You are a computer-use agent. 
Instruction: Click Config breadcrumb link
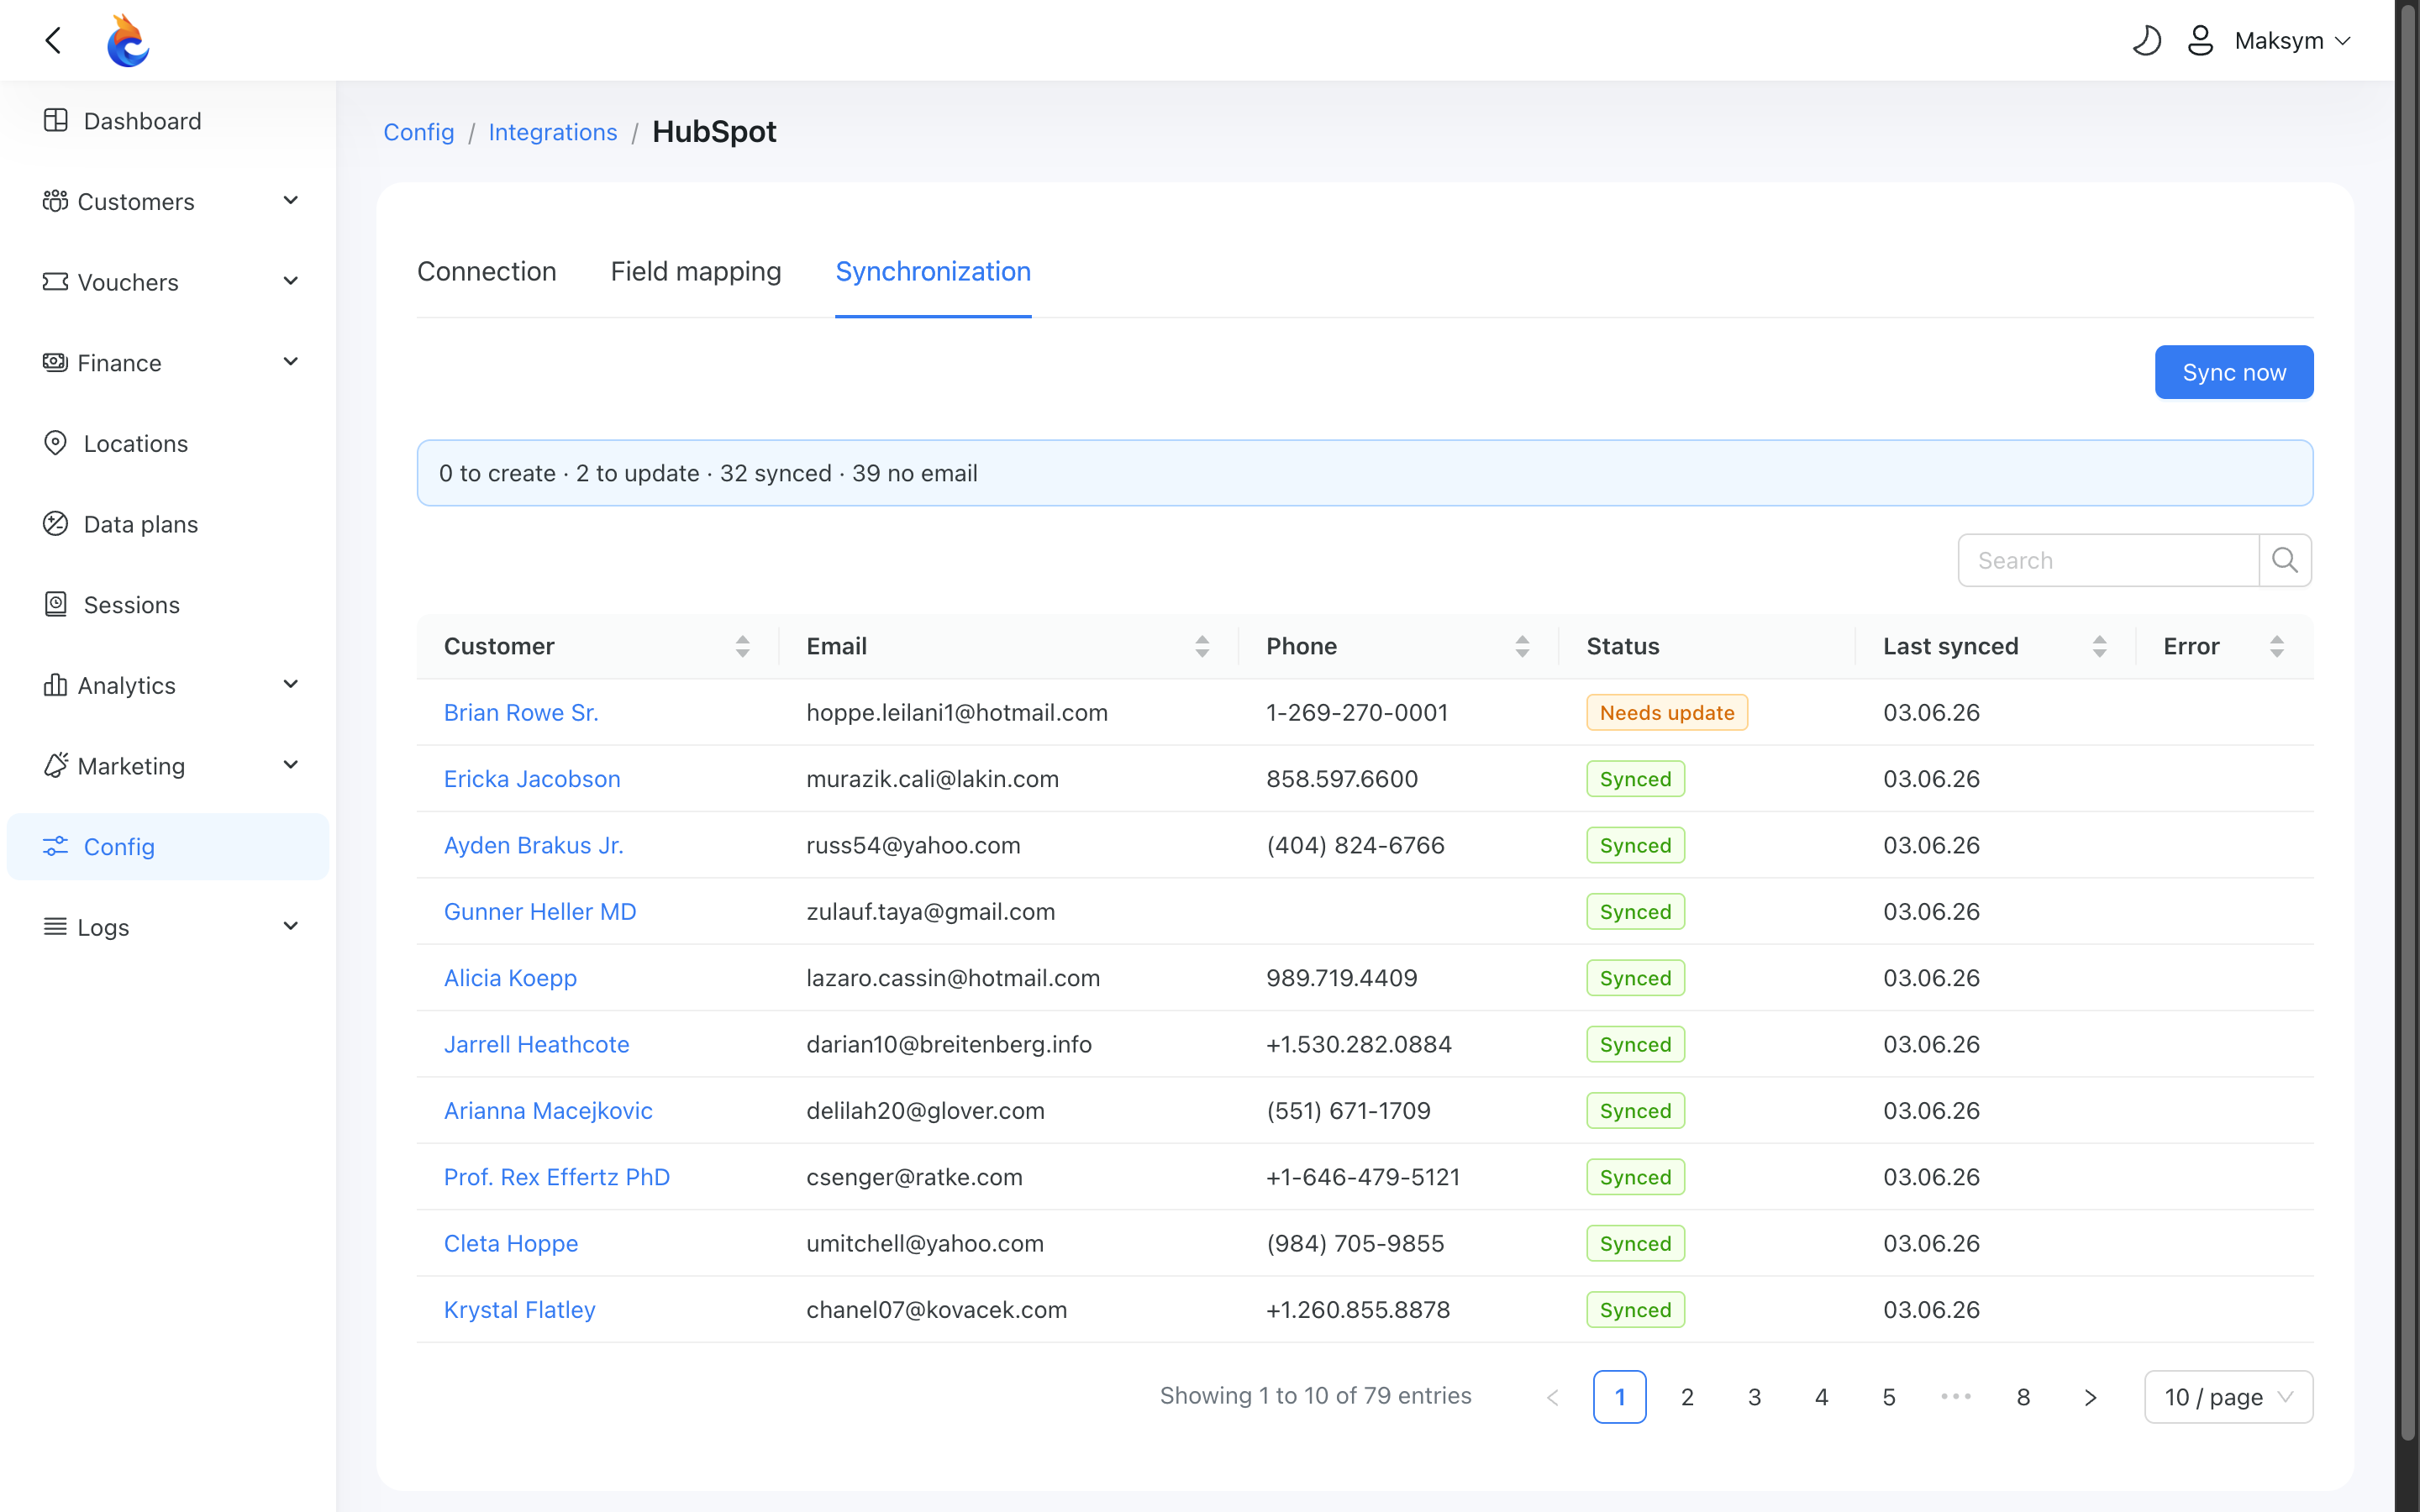click(419, 132)
